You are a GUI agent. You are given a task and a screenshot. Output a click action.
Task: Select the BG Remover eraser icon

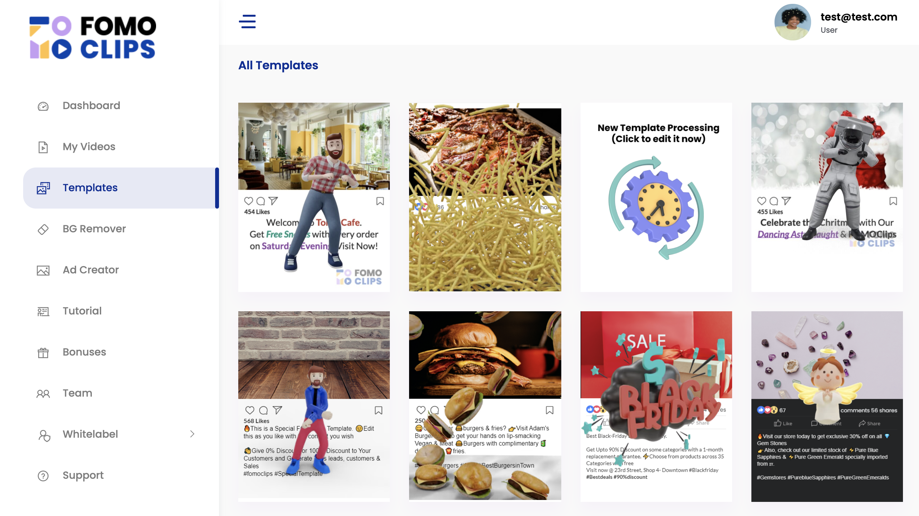click(x=43, y=229)
